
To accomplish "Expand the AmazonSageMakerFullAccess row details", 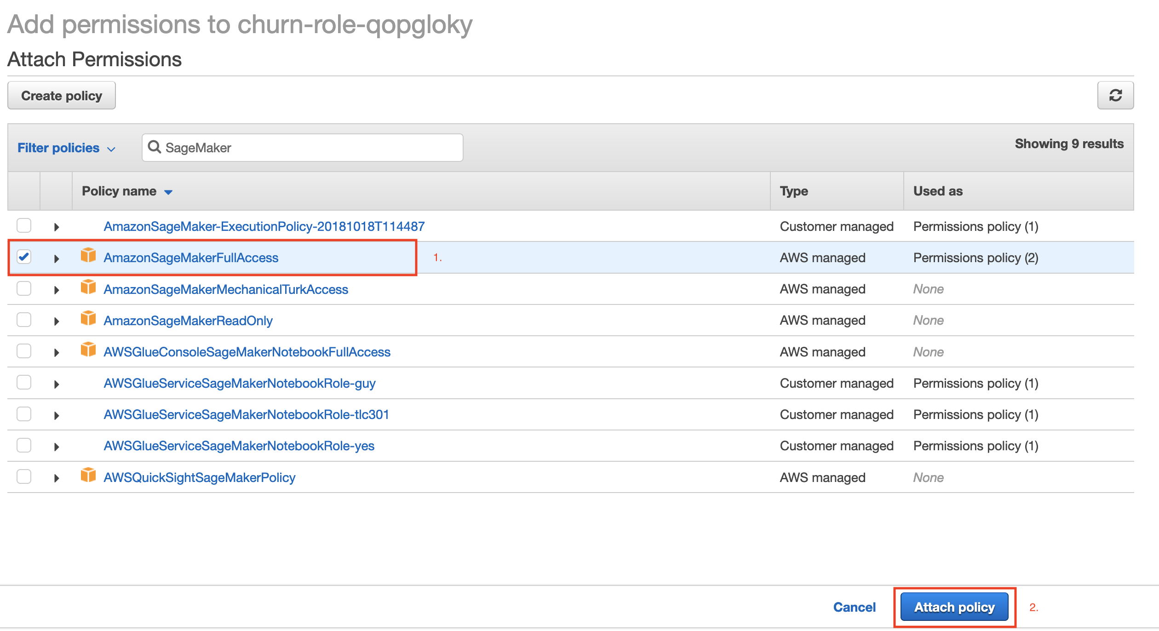I will point(57,258).
